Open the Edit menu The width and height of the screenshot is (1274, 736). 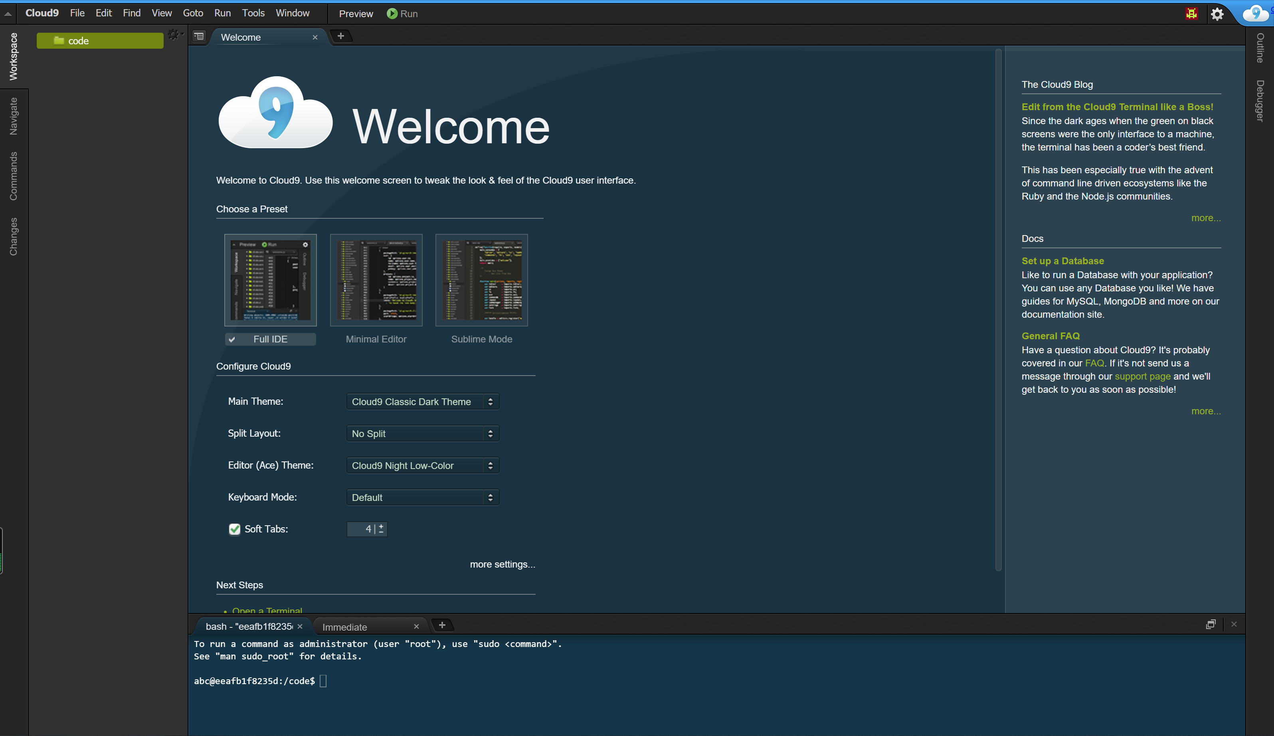click(x=104, y=13)
